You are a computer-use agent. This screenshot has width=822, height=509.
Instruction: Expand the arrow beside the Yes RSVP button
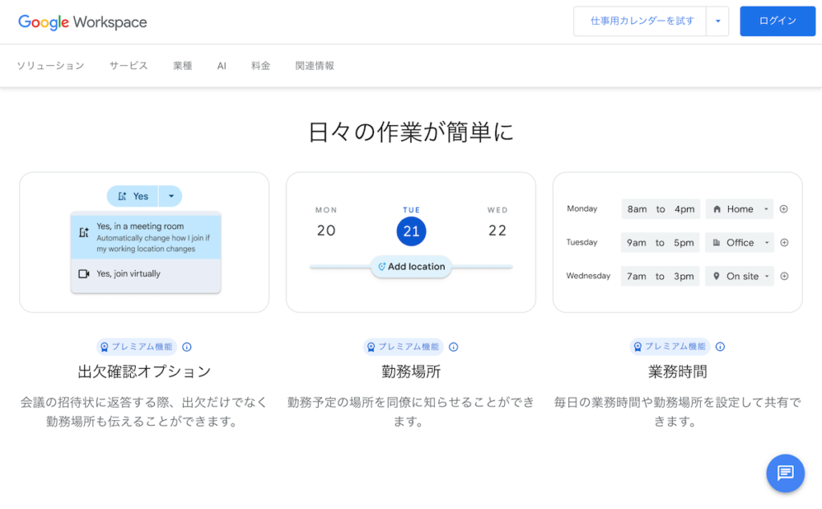171,196
